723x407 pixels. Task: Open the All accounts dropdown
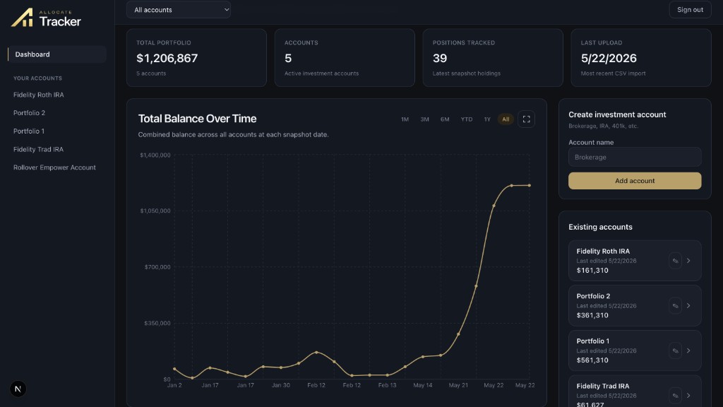tap(179, 10)
